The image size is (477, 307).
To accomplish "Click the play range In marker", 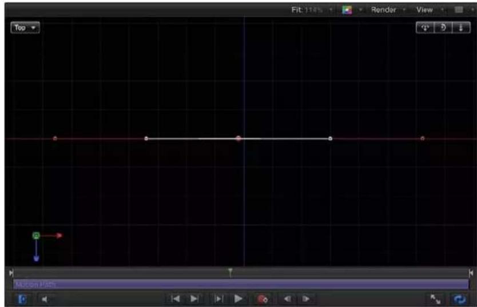I will 11,273.
